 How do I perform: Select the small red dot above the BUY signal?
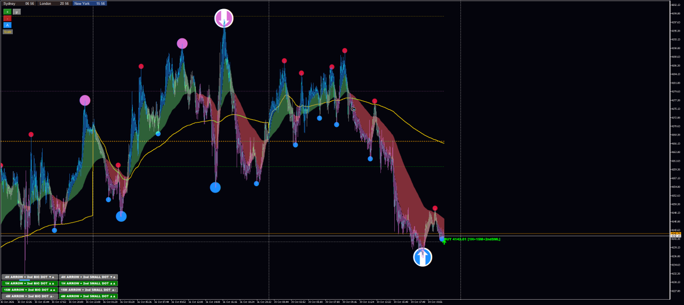(435, 208)
